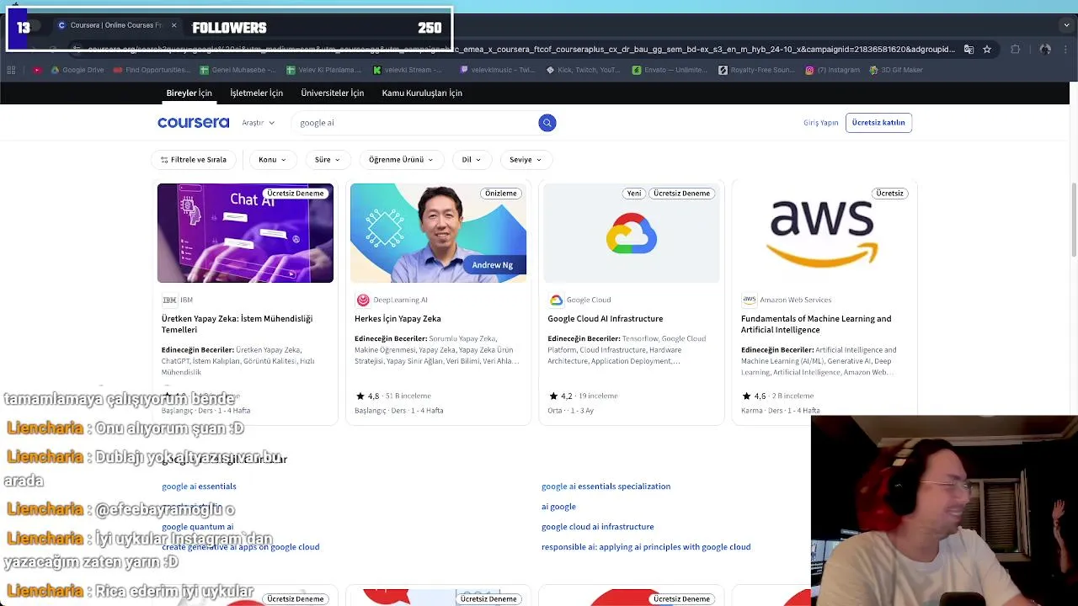Click 'responsible ai: applying ai principles' suggestion

click(646, 547)
